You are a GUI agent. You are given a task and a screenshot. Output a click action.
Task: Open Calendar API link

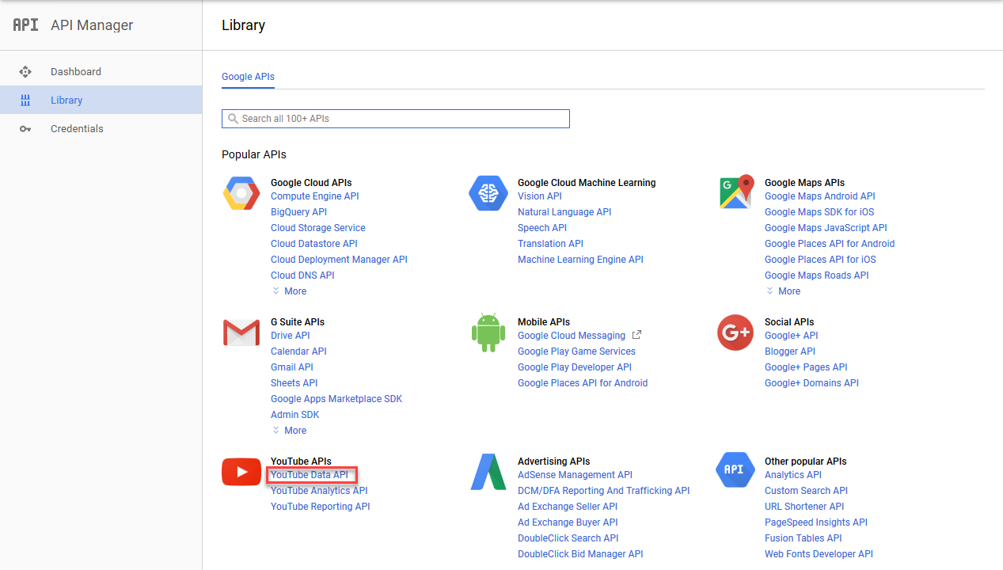[x=298, y=351]
